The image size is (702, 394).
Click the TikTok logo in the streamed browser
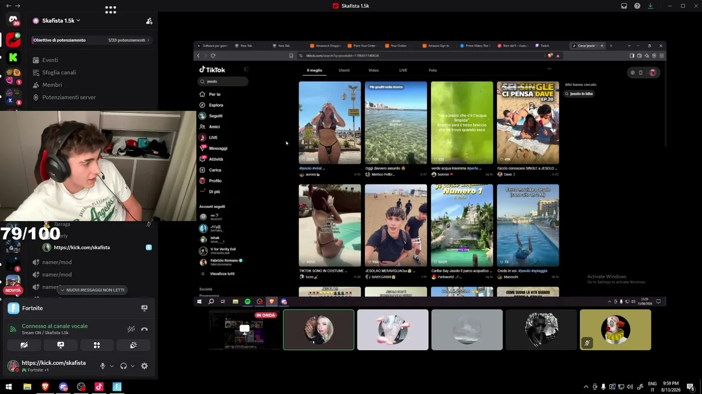click(212, 70)
